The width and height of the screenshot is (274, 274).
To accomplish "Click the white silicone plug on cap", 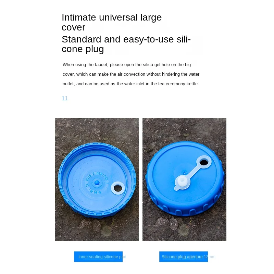I will click(182, 183).
